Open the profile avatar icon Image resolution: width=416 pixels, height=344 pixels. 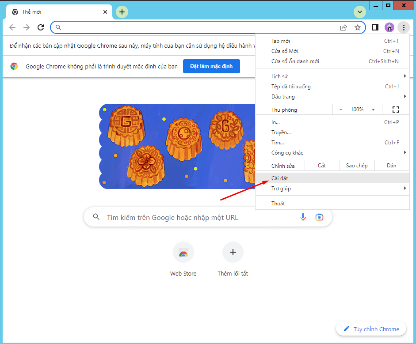389,27
